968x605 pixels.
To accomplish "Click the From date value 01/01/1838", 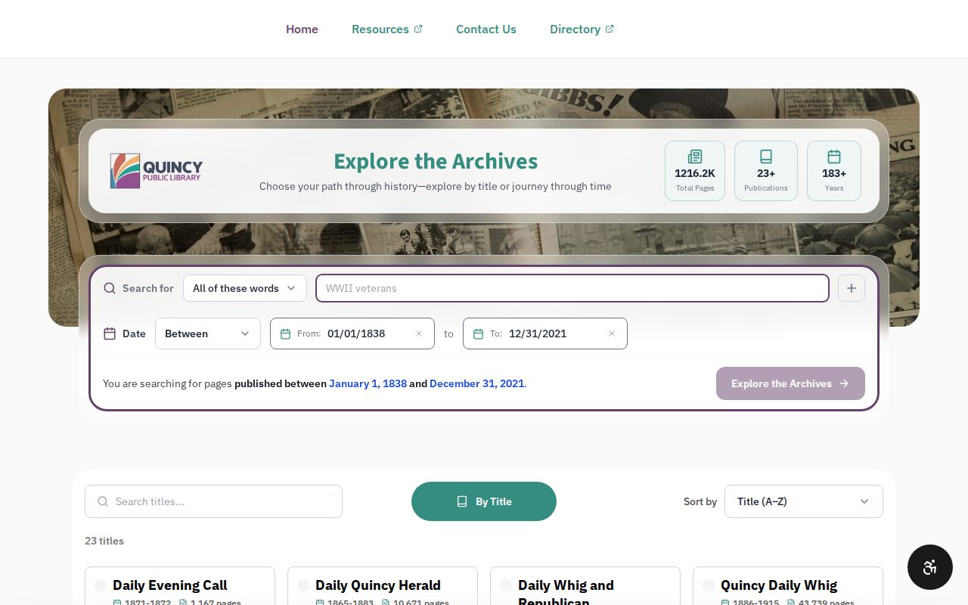I will click(x=356, y=334).
